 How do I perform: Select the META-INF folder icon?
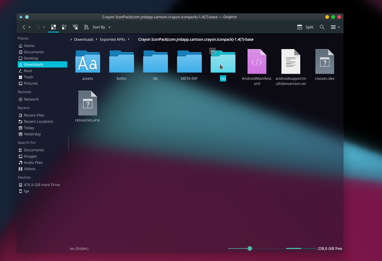189,61
